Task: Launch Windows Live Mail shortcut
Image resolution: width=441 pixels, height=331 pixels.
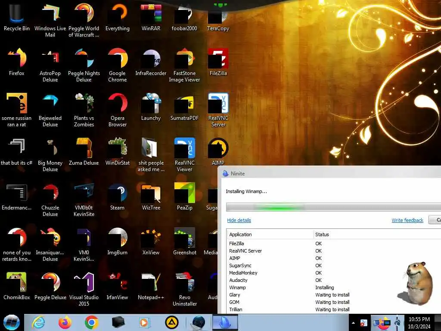Action: [50, 20]
